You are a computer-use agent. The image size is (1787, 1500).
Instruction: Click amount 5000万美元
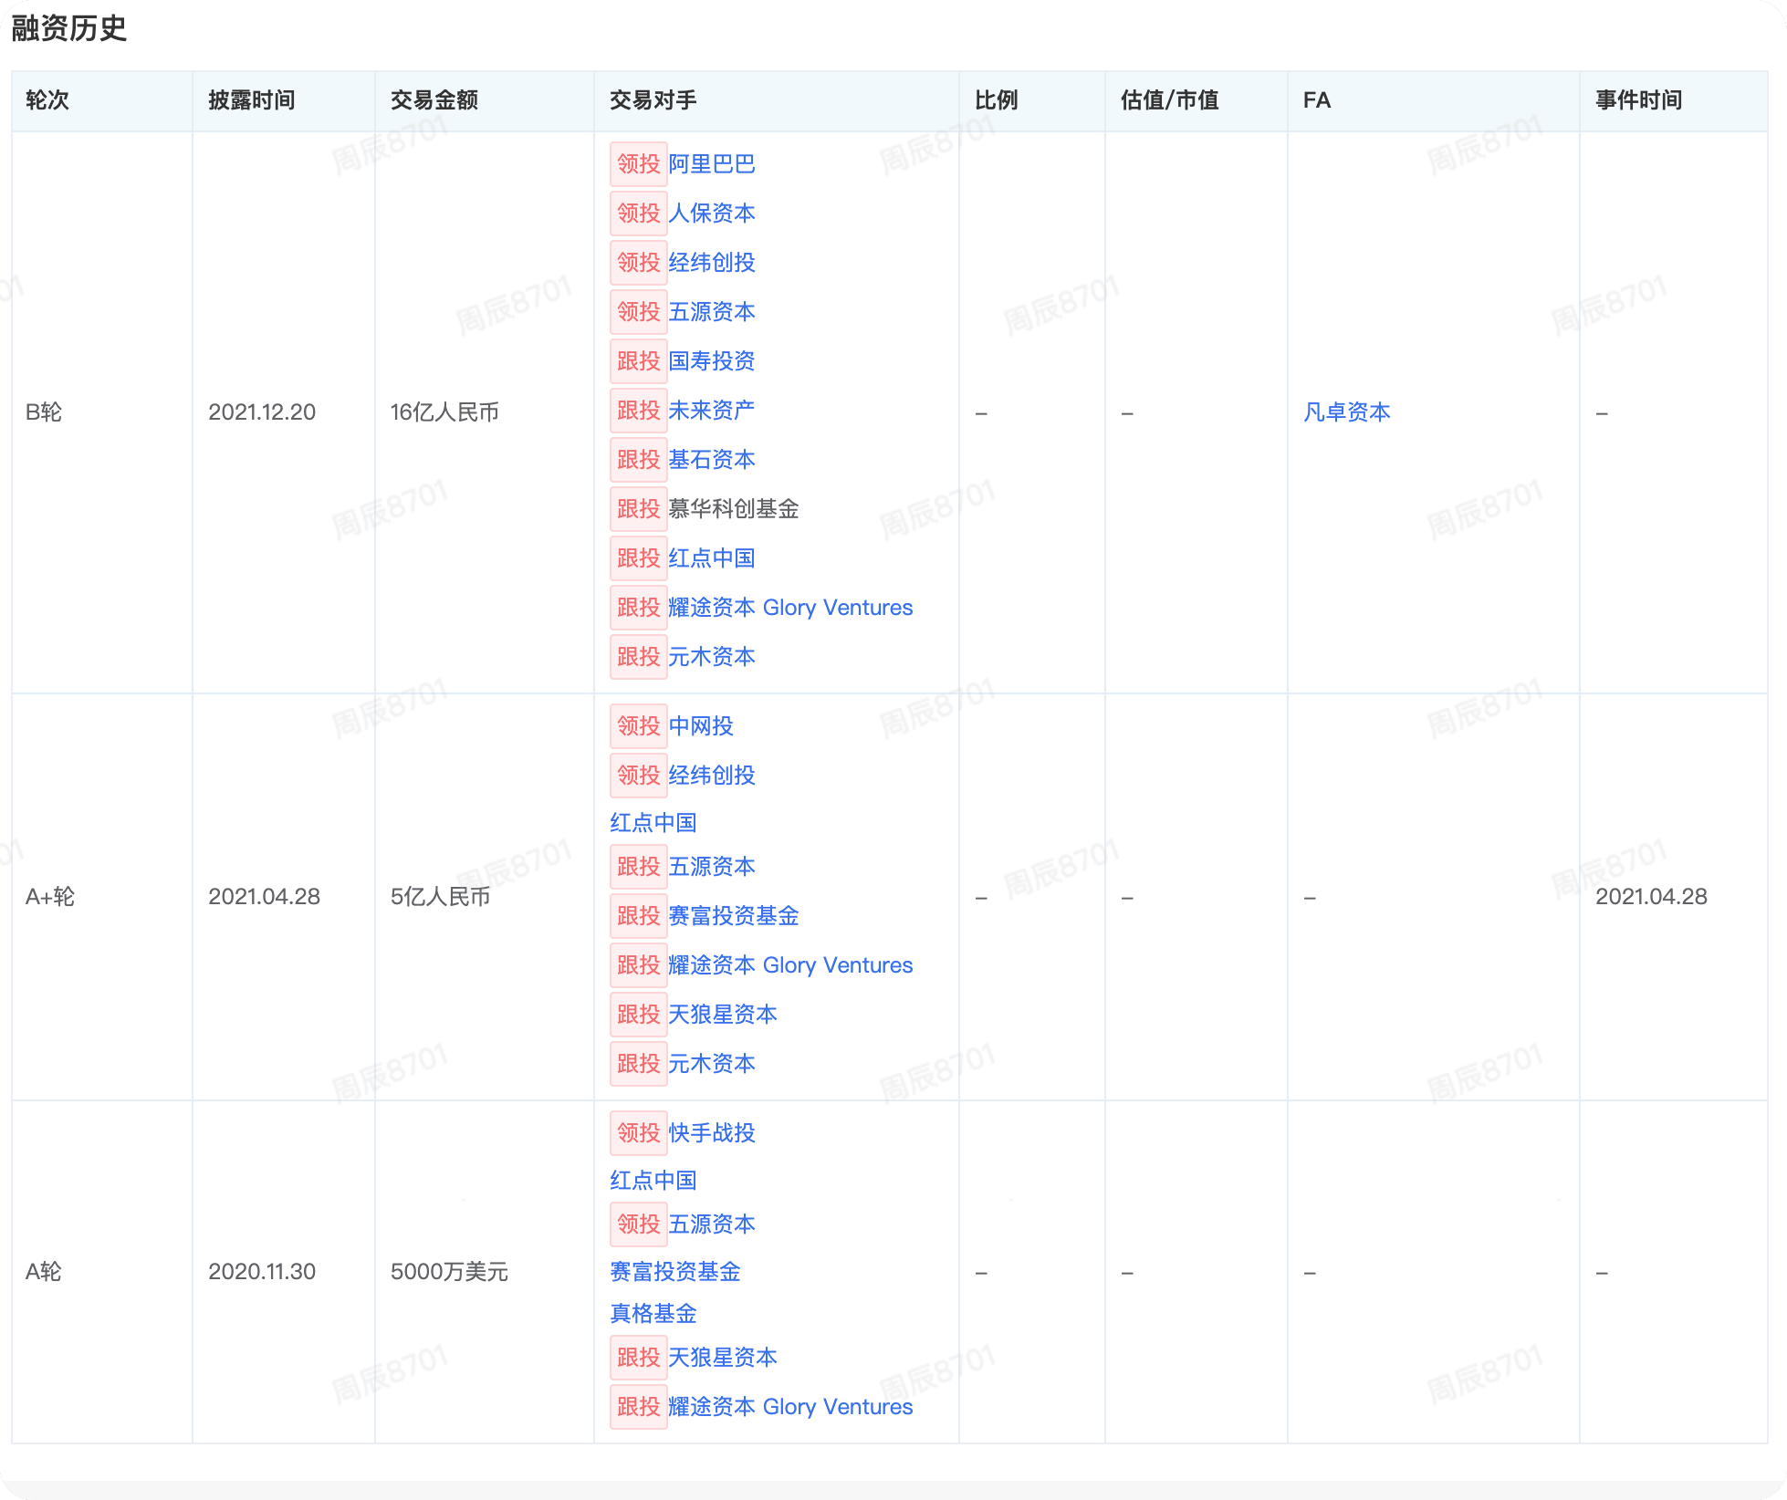[449, 1272]
